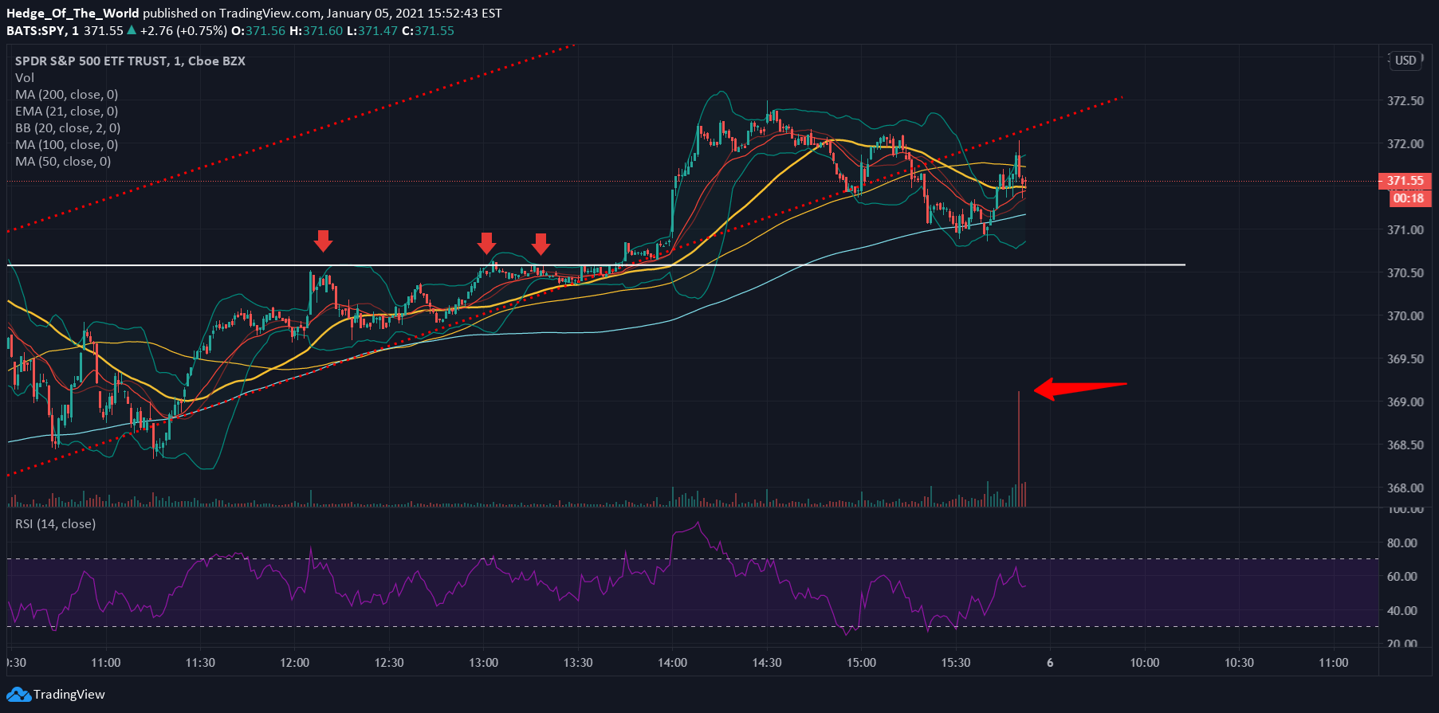
Task: Select the EMA (21, close, 0) indicator
Action: pyautogui.click(x=67, y=112)
